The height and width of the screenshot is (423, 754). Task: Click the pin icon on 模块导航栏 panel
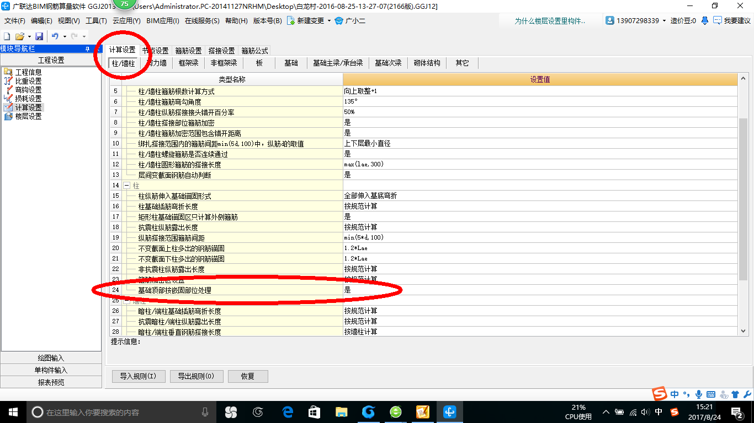(x=87, y=49)
